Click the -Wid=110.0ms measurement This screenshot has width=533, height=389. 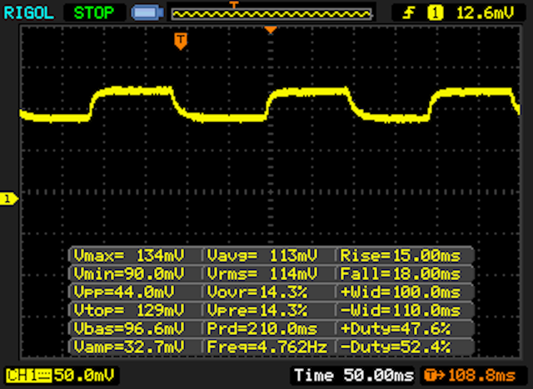[401, 310]
